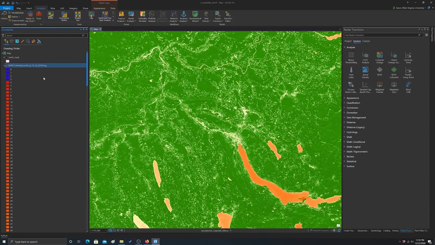
Task: Switch Contents to List By Drawing Order
Action: coord(6,41)
